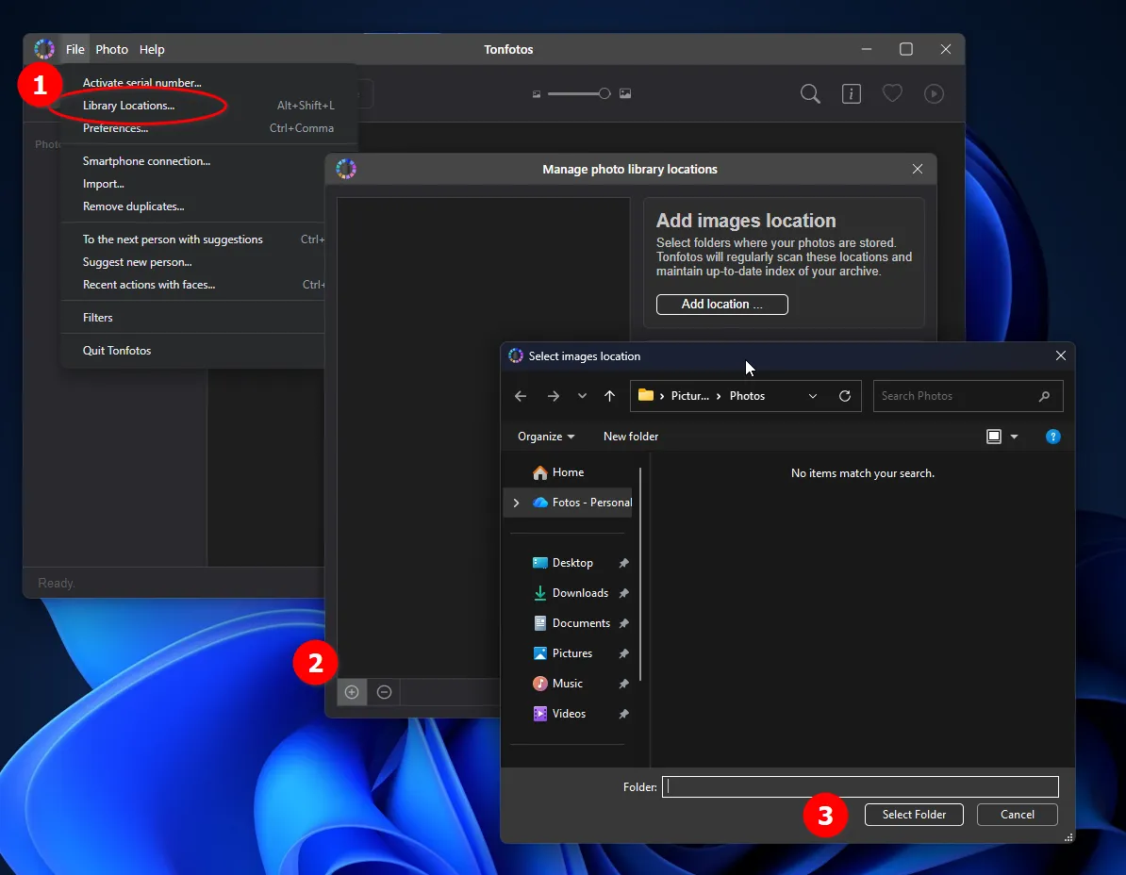Click the chevron before Pictur... in address bar
Viewport: 1126px width, 875px height.
(662, 396)
